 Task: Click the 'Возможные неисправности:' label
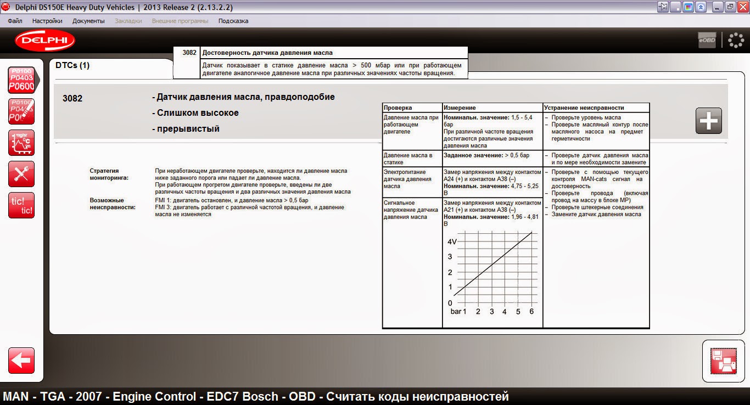click(113, 204)
